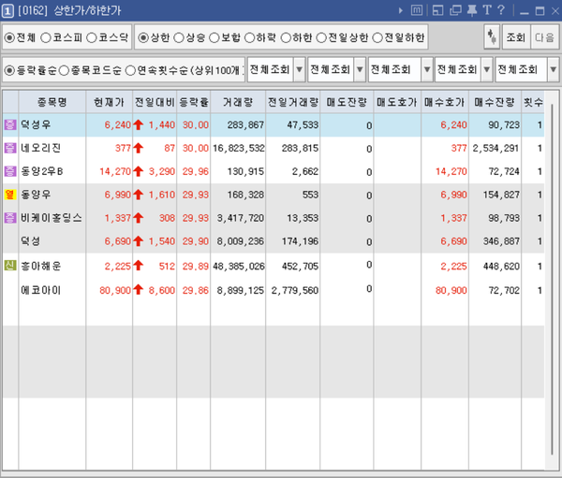Open help with the question mark icon
Viewport: 562px width, 478px height.
click(501, 10)
